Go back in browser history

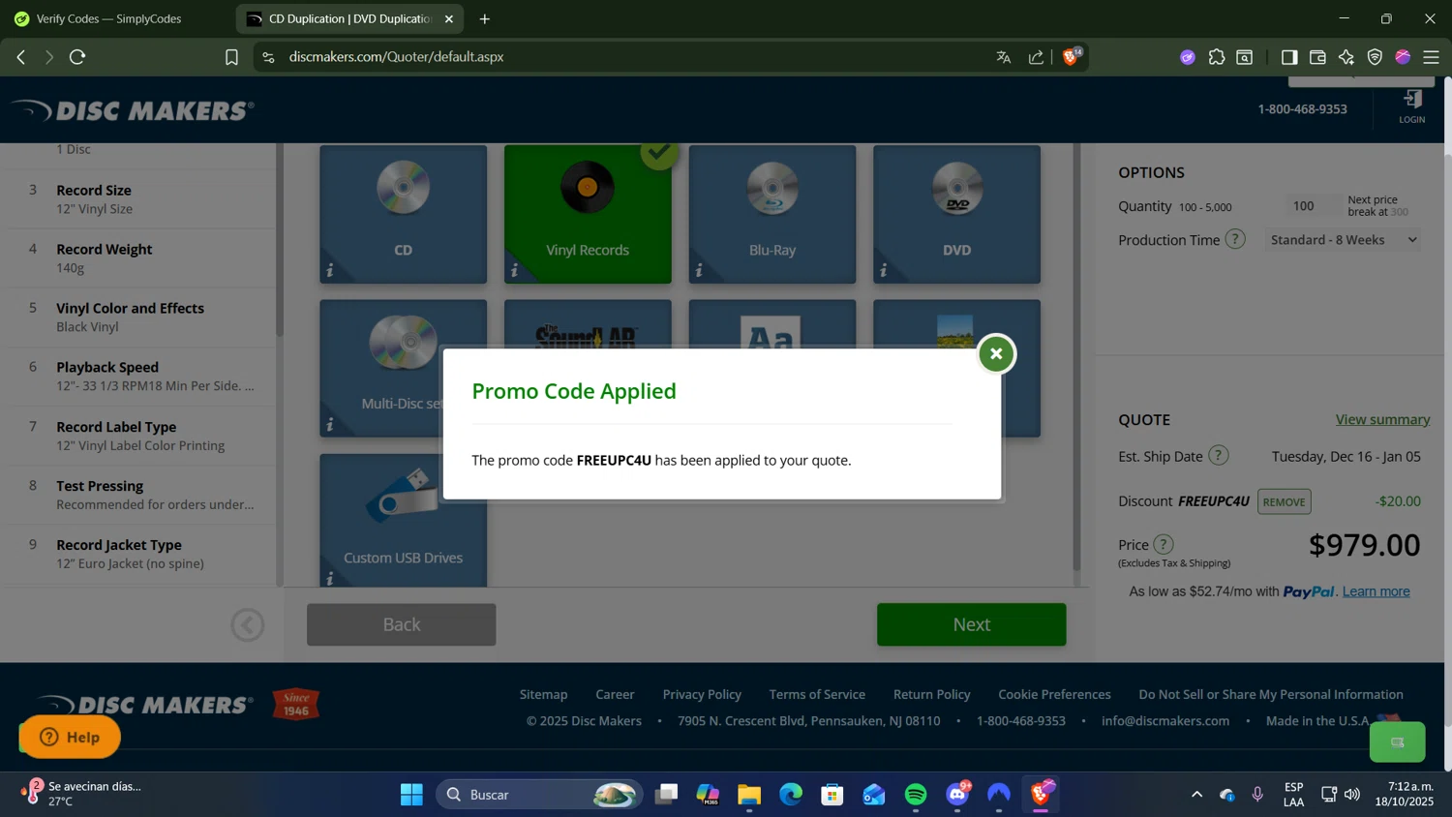click(x=21, y=57)
